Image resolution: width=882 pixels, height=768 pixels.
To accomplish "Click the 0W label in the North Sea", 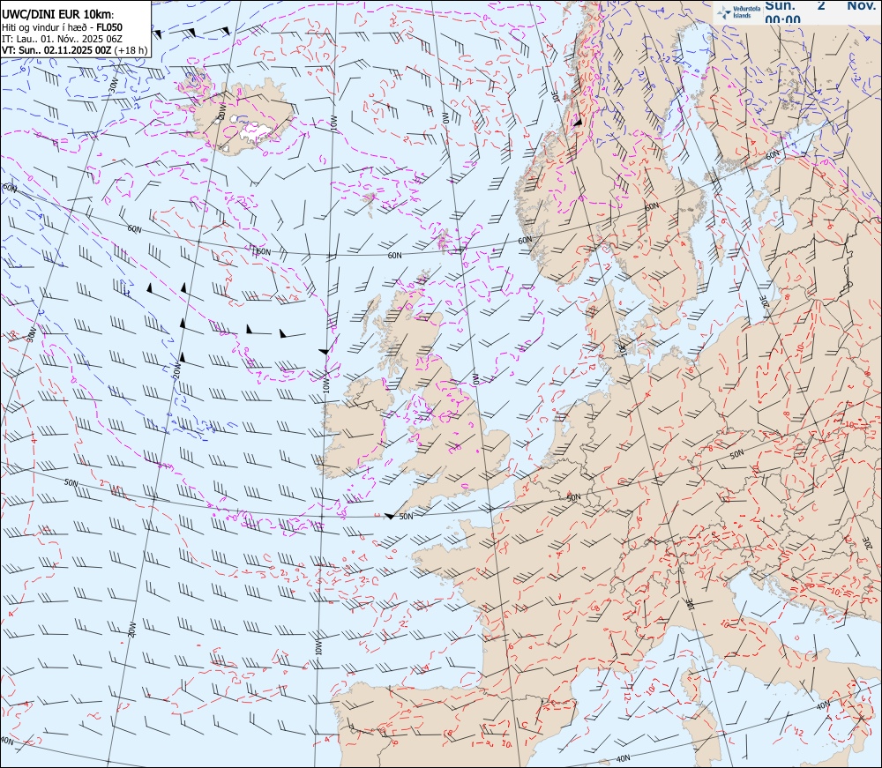I will (475, 379).
